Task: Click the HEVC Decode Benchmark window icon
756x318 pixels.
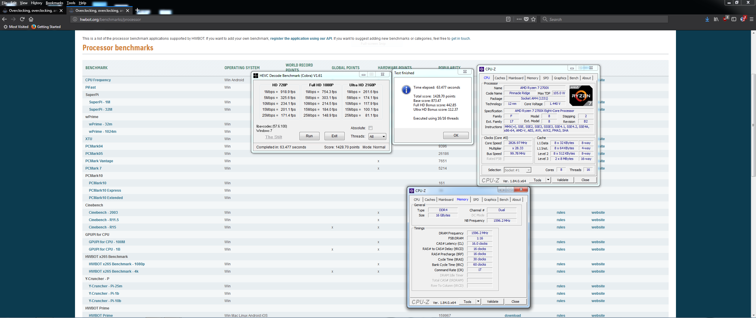Action: tap(256, 76)
